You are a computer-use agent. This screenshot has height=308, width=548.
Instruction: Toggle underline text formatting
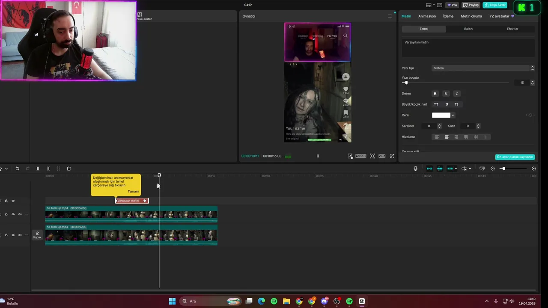(x=446, y=93)
